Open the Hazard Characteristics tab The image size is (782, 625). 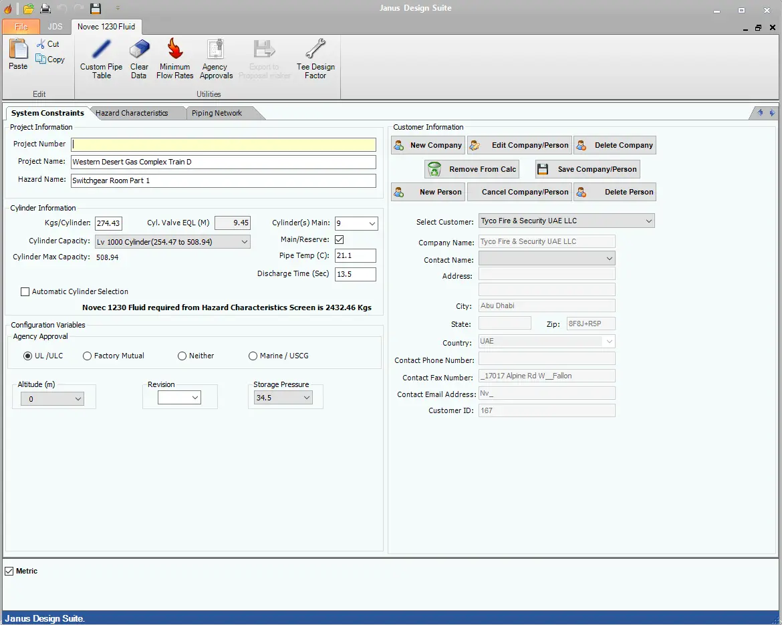click(x=132, y=113)
